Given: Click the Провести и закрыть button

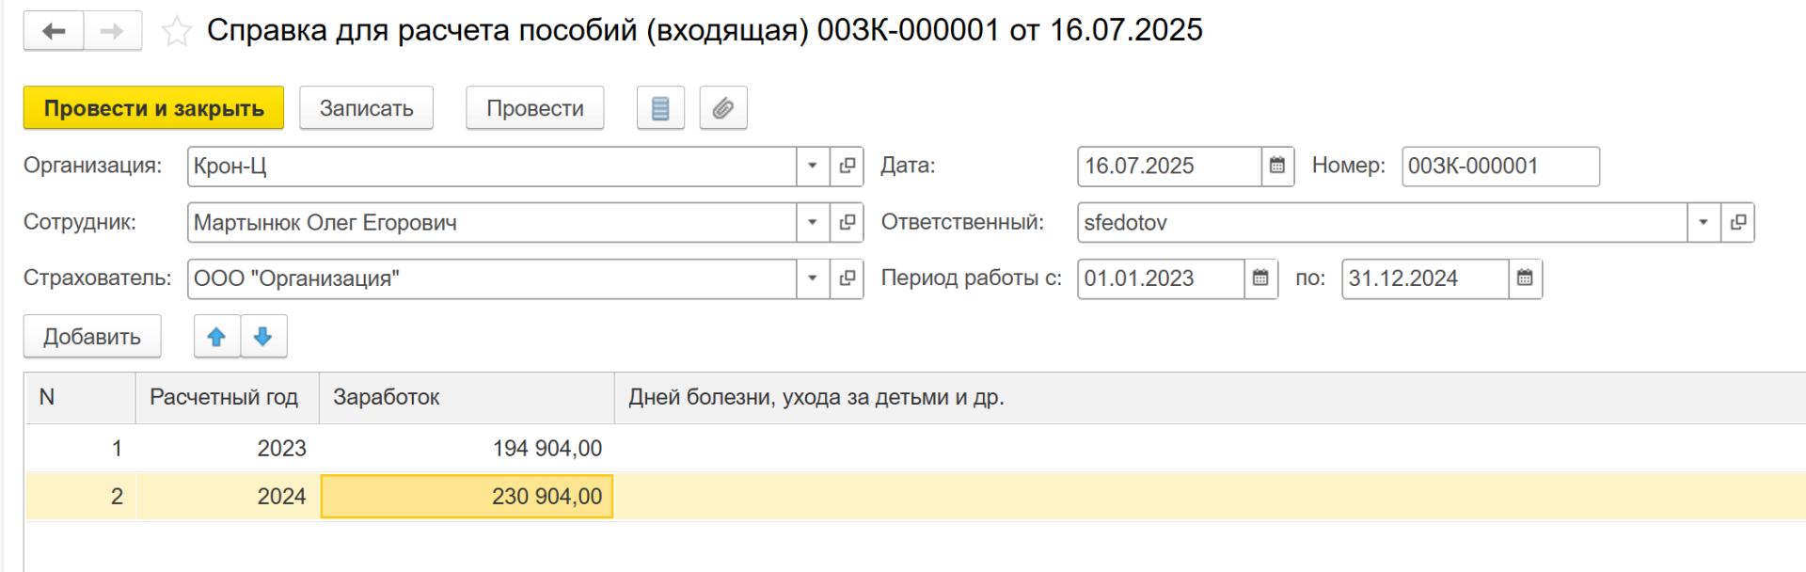Looking at the screenshot, I should 153,108.
